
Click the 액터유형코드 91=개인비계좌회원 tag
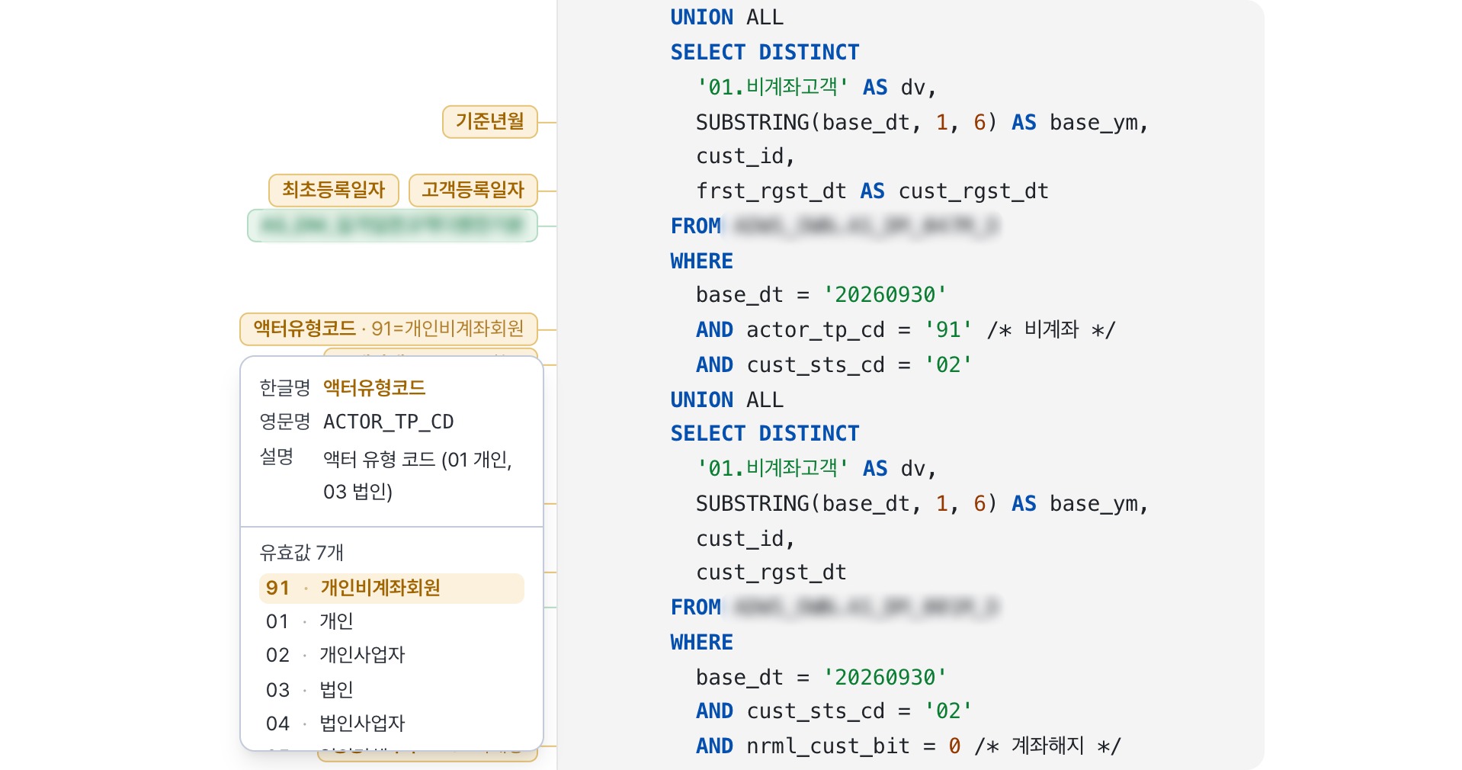point(389,329)
